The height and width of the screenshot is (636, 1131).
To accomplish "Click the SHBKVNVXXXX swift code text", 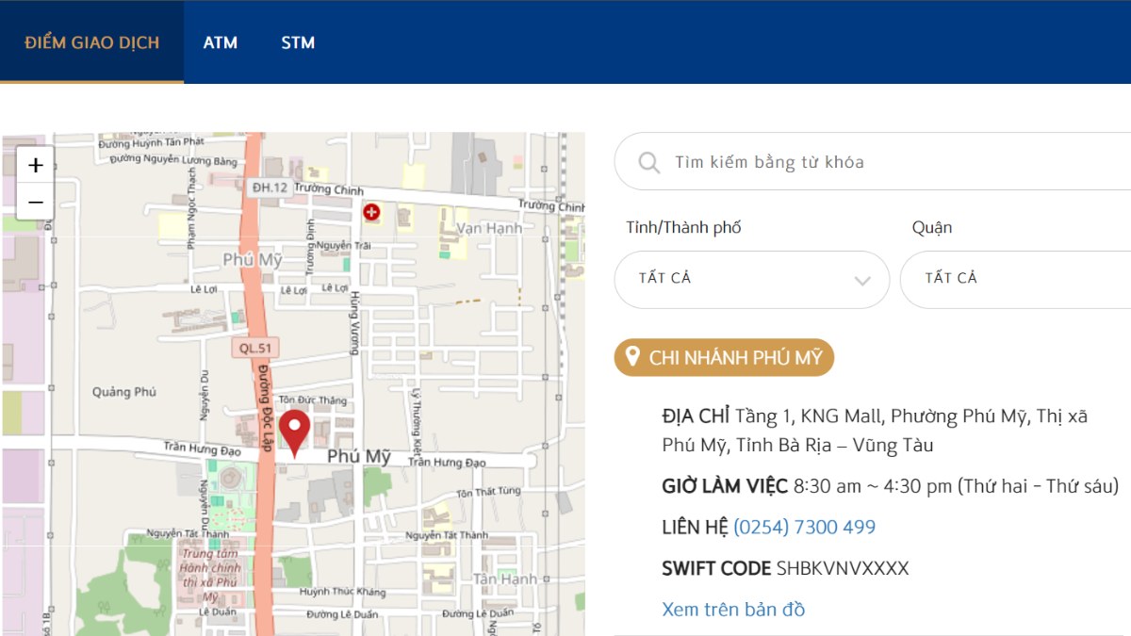I will tap(843, 568).
